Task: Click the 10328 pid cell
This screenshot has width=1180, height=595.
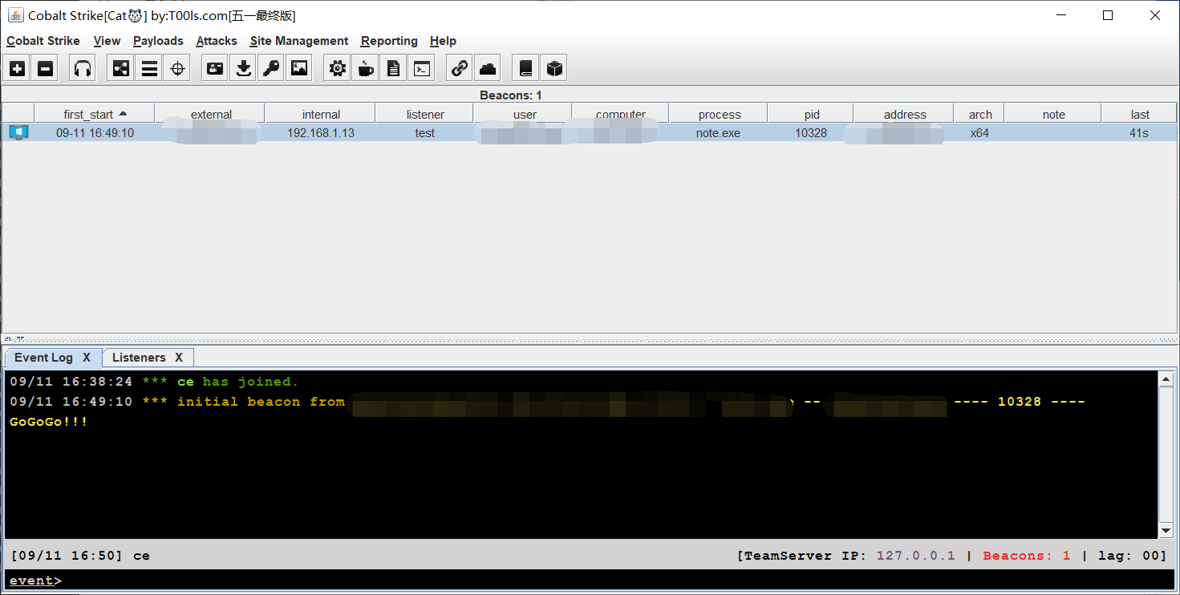Action: point(811,133)
